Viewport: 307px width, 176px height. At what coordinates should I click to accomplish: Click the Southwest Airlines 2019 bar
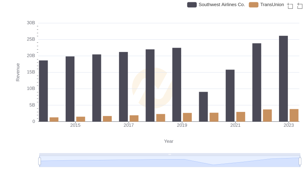click(177, 85)
